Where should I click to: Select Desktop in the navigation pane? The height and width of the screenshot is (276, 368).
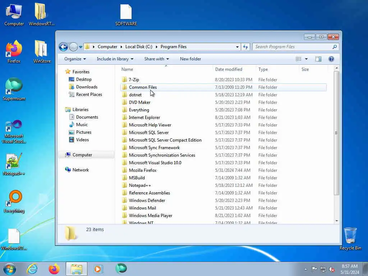[83, 79]
